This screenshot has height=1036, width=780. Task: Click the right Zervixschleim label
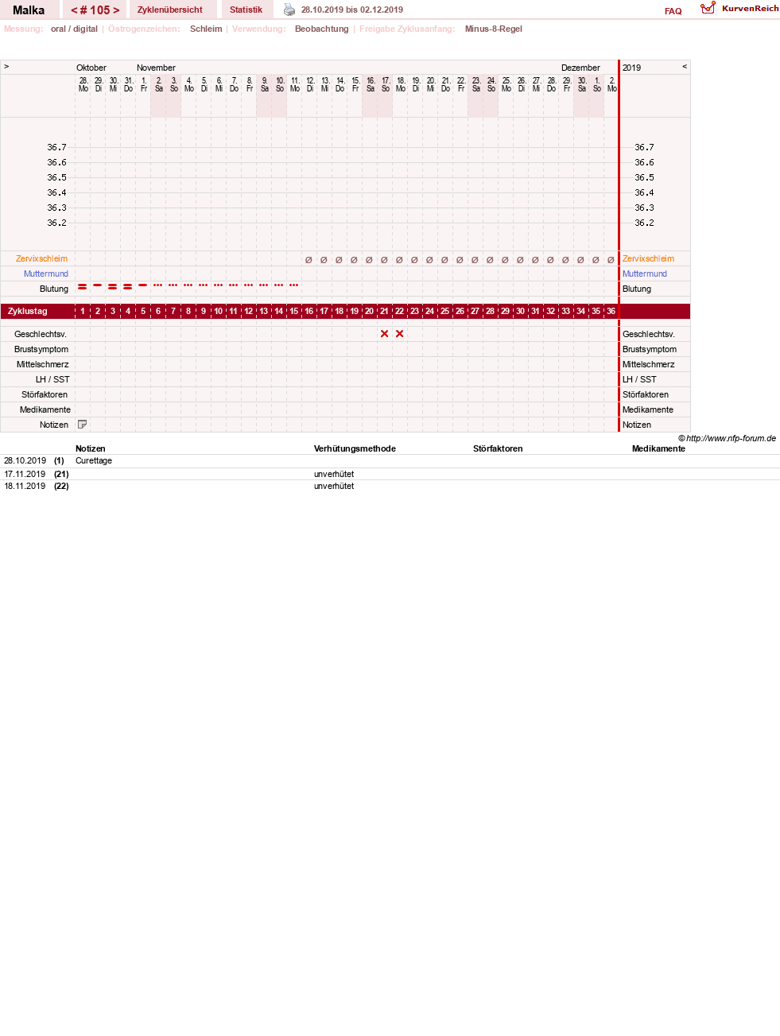tap(648, 258)
